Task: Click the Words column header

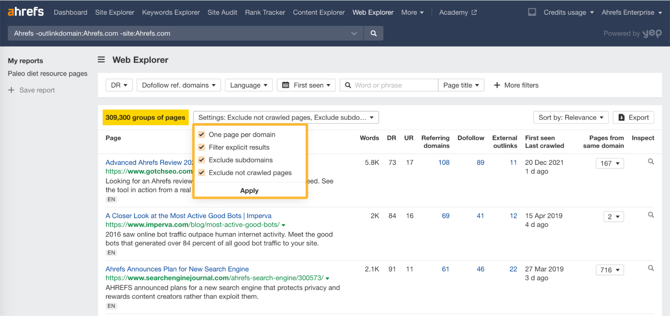Action: click(369, 138)
